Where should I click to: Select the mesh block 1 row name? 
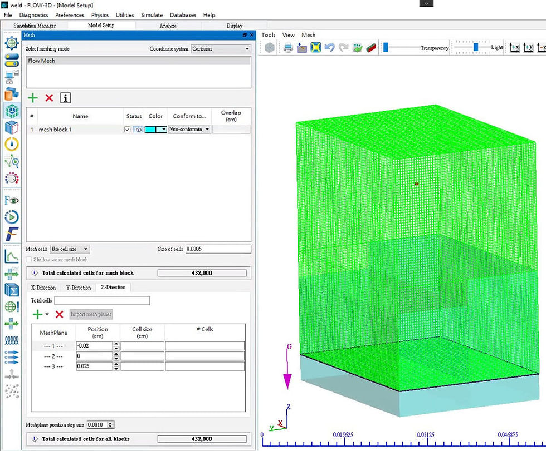55,130
